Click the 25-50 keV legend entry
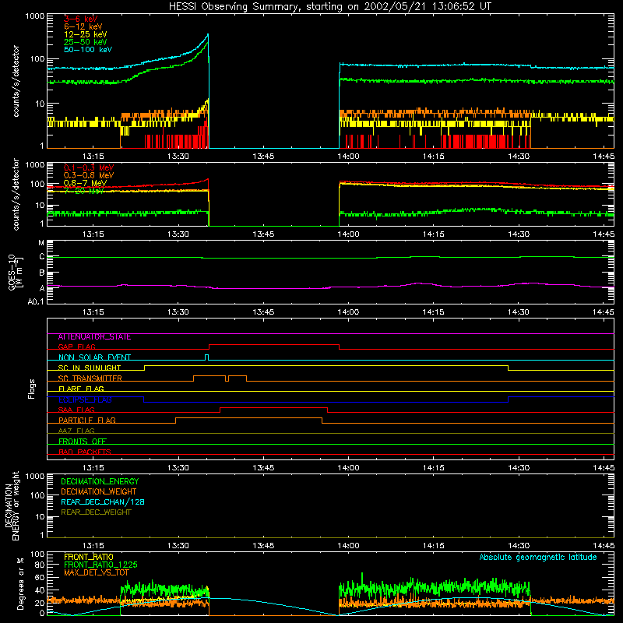Screen dimensions: 623x623 [x=85, y=42]
